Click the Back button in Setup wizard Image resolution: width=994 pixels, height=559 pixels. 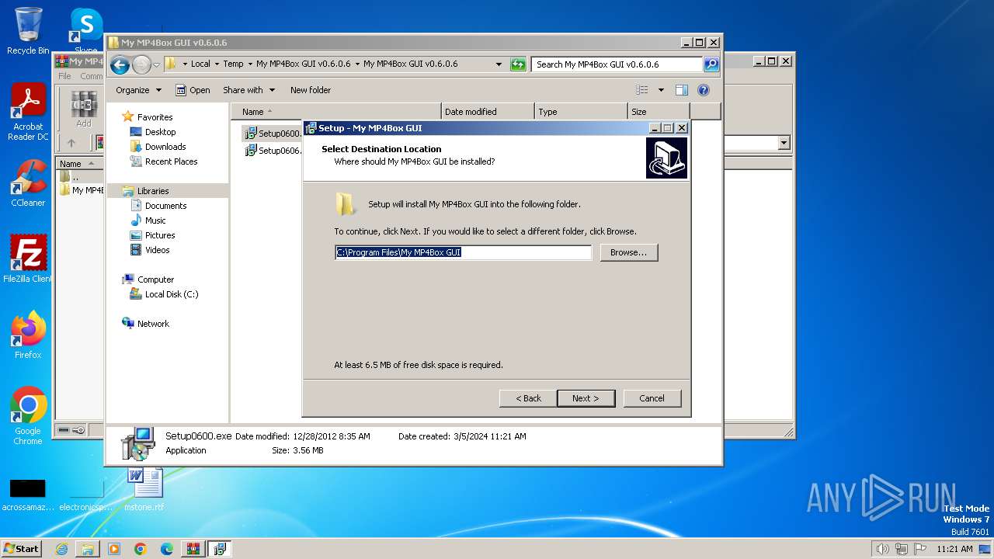(x=528, y=398)
